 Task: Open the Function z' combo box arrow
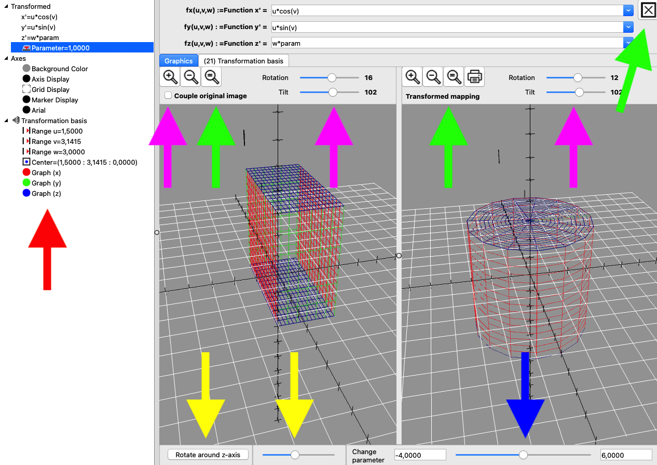[x=628, y=43]
